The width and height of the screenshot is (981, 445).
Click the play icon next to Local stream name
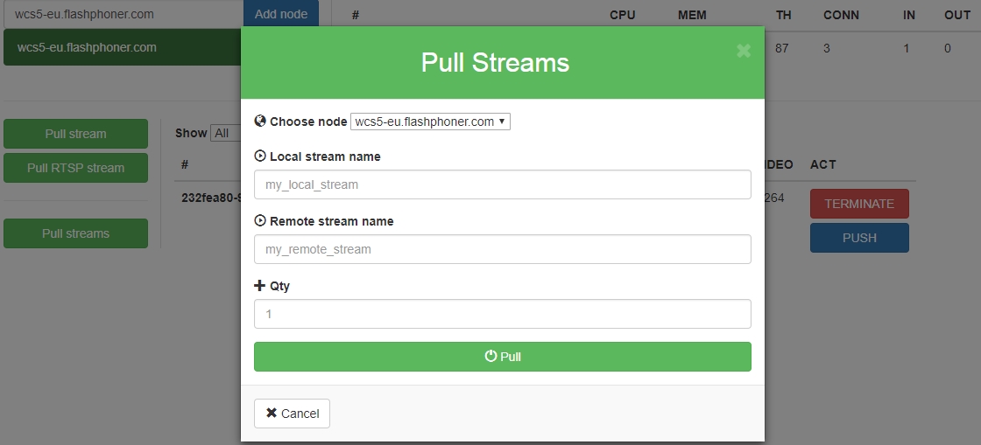260,156
